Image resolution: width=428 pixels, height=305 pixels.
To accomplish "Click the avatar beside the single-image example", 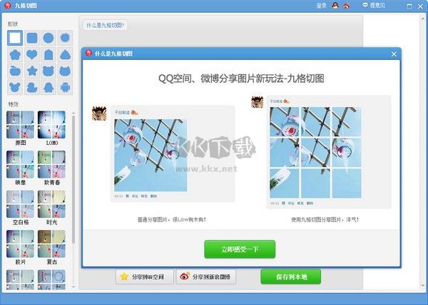I will [99, 114].
